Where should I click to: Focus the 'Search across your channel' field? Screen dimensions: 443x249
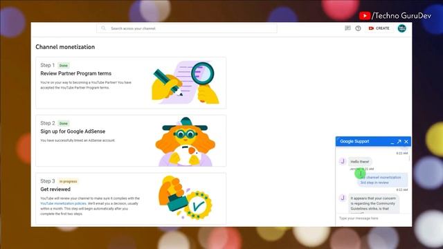(x=187, y=28)
